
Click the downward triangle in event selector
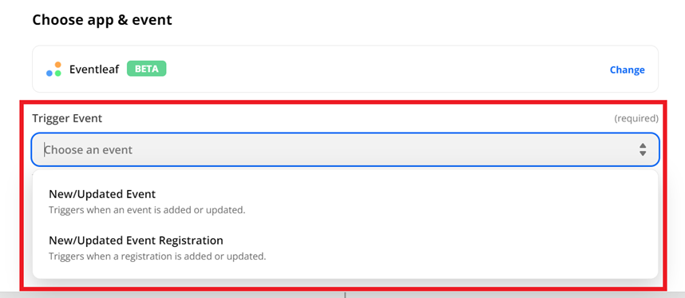click(643, 153)
